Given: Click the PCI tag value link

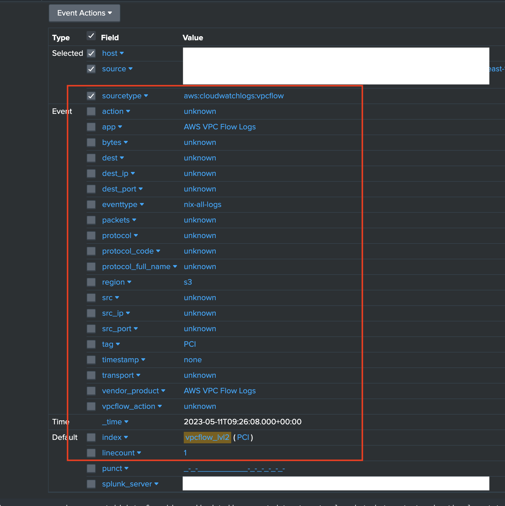Looking at the screenshot, I should point(190,344).
